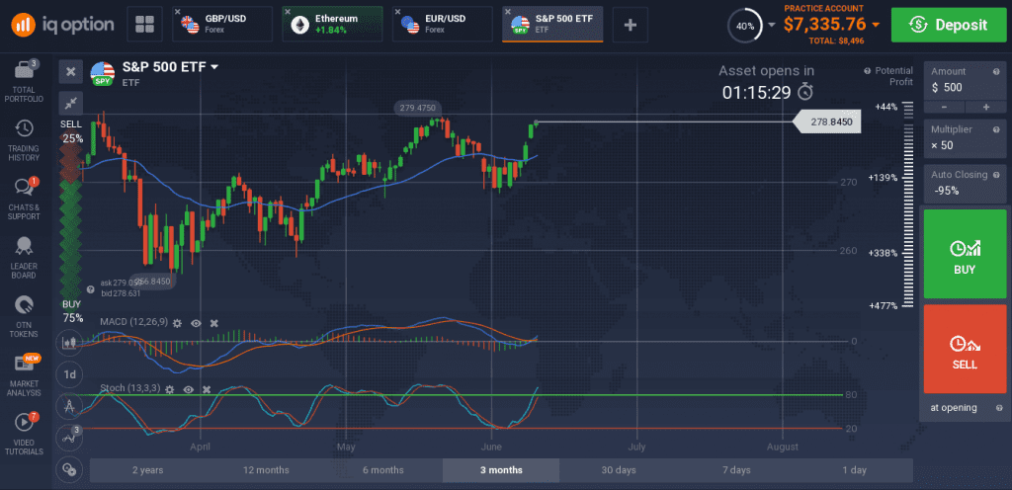Click the IQ Option logo
The image size is (1012, 490).
click(62, 25)
